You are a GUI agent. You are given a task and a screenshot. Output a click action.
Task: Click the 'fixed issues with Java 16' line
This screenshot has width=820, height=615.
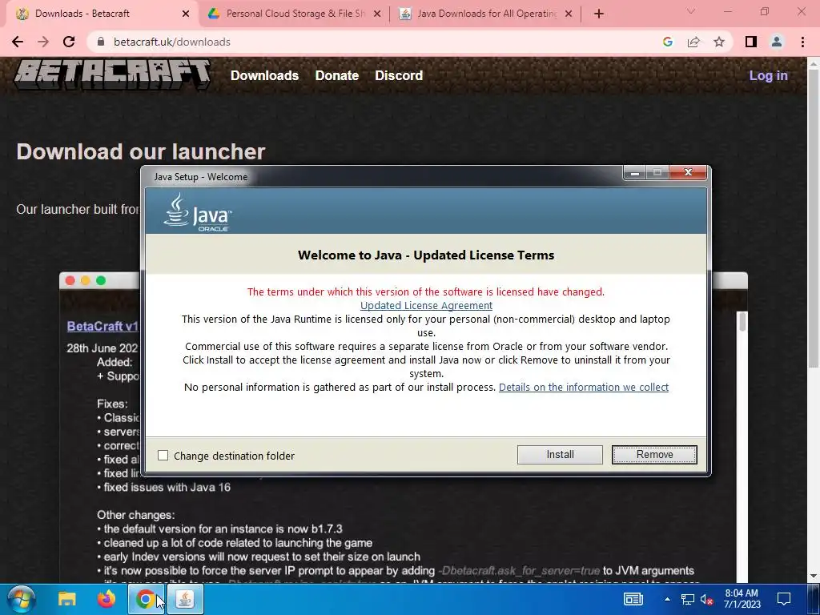click(x=163, y=488)
